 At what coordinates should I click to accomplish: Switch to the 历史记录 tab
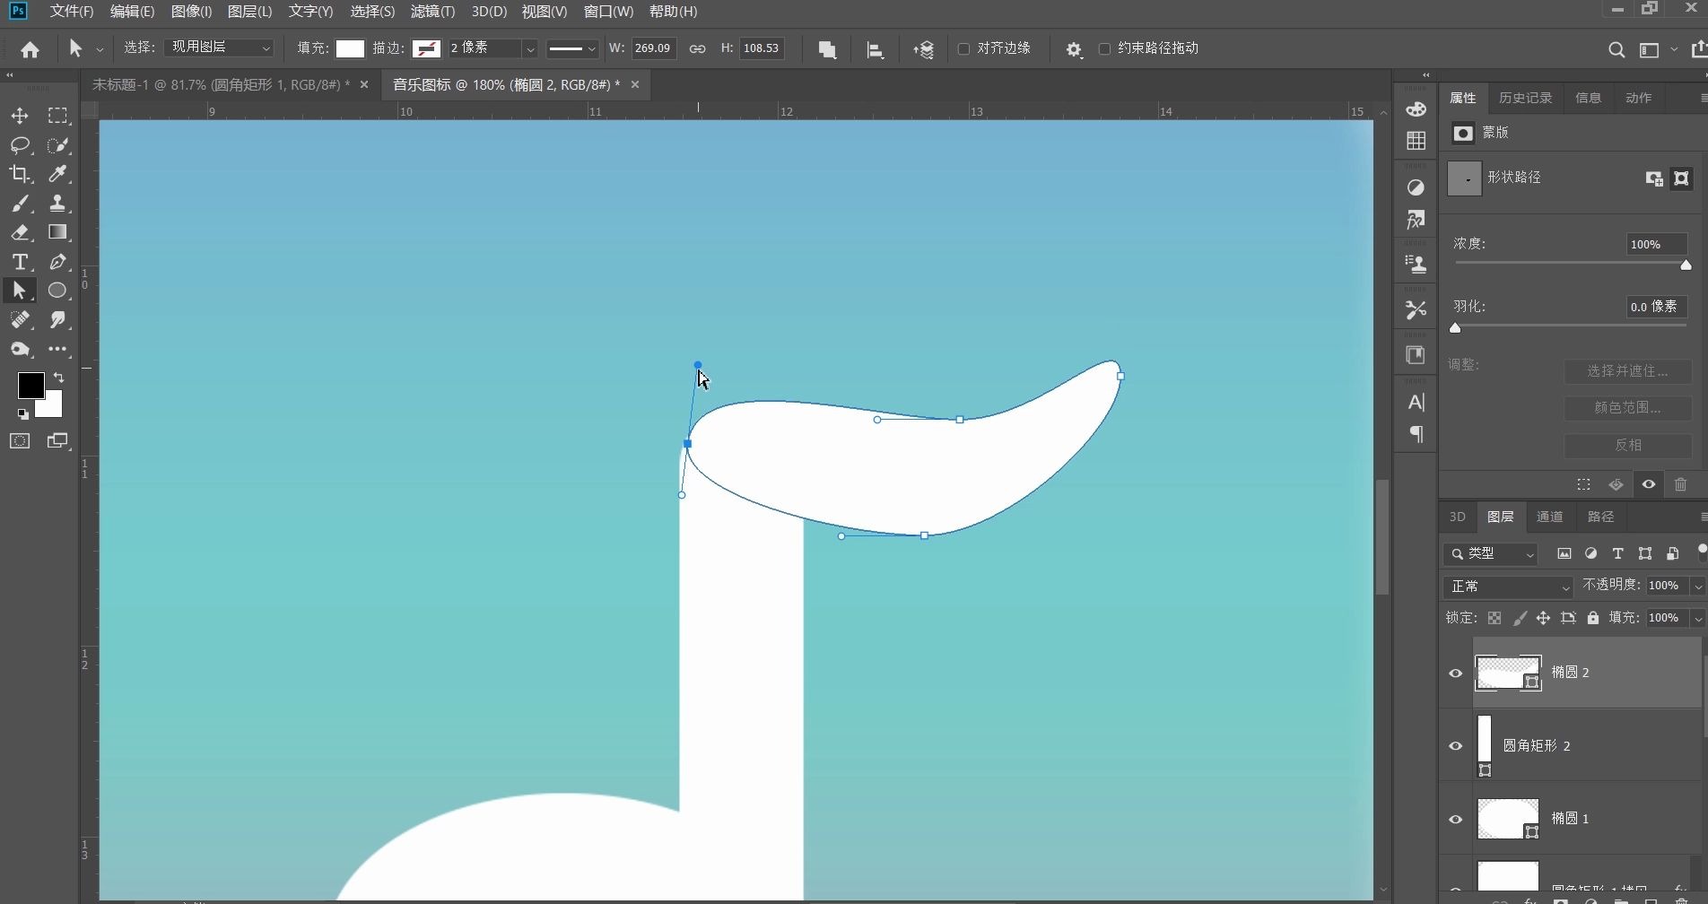tap(1525, 98)
